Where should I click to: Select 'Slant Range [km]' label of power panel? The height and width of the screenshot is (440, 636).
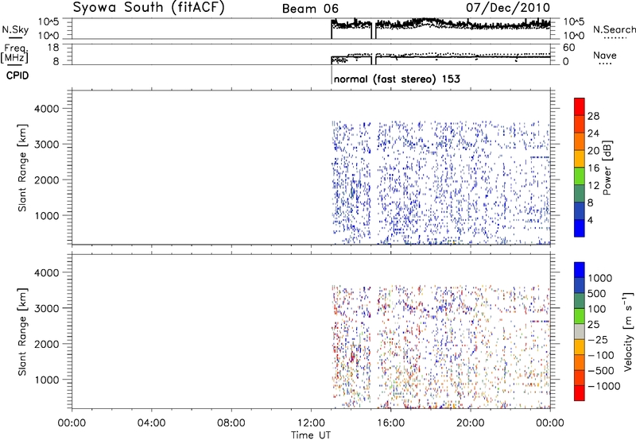point(22,168)
